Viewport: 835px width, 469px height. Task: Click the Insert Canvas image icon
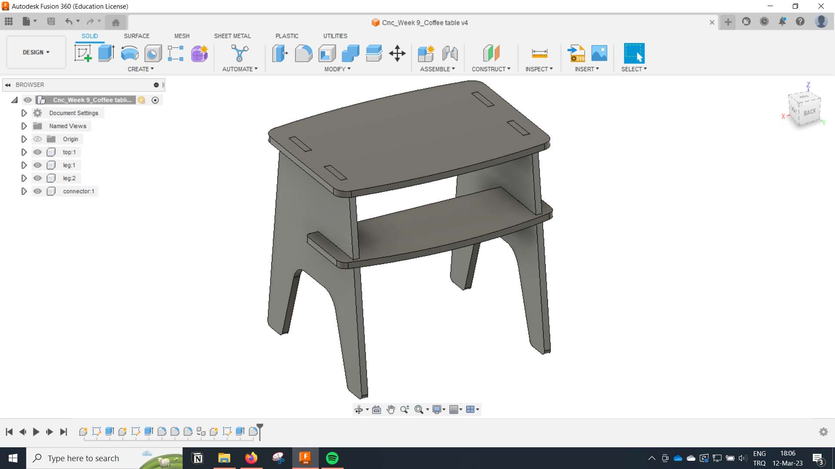coord(599,53)
